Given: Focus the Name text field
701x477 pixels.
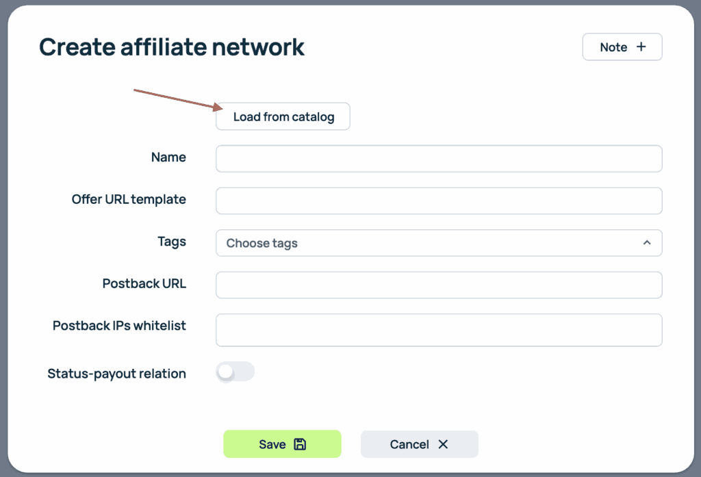Looking at the screenshot, I should pyautogui.click(x=439, y=159).
